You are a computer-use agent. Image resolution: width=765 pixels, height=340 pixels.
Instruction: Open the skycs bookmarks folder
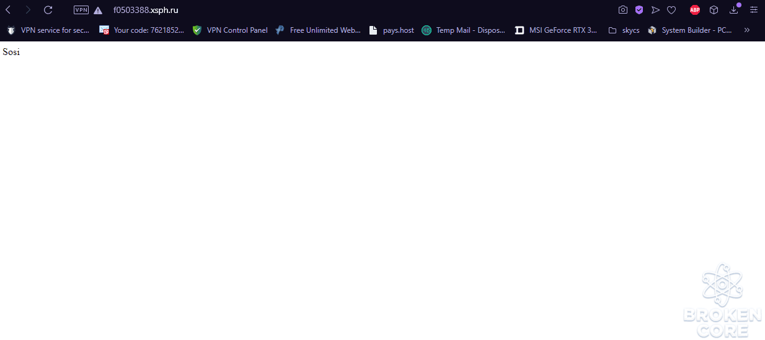[624, 30]
